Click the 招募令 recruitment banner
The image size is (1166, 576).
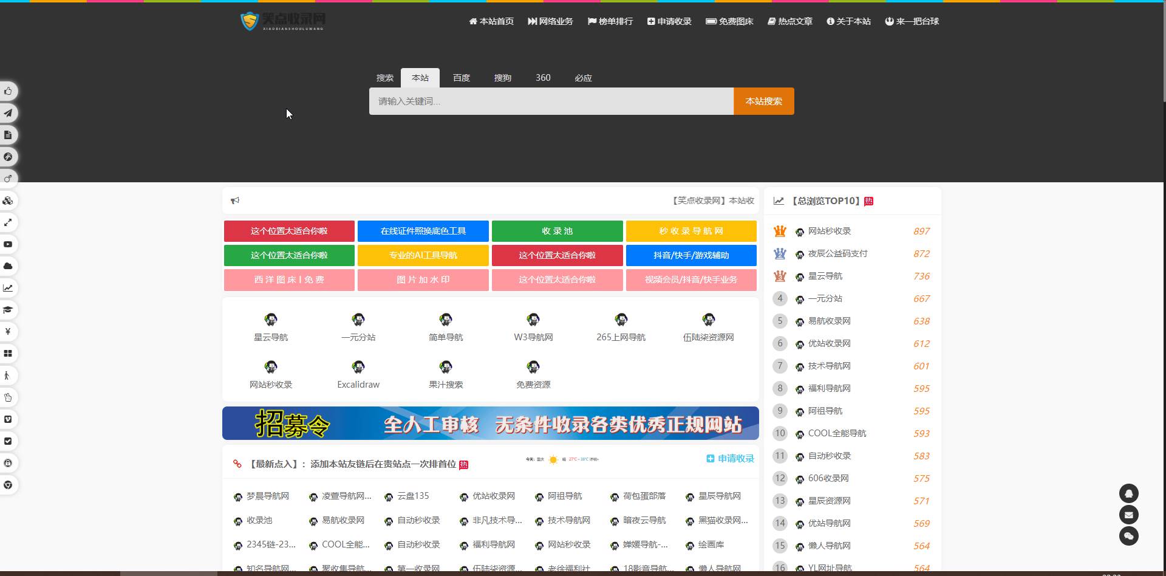(x=491, y=423)
